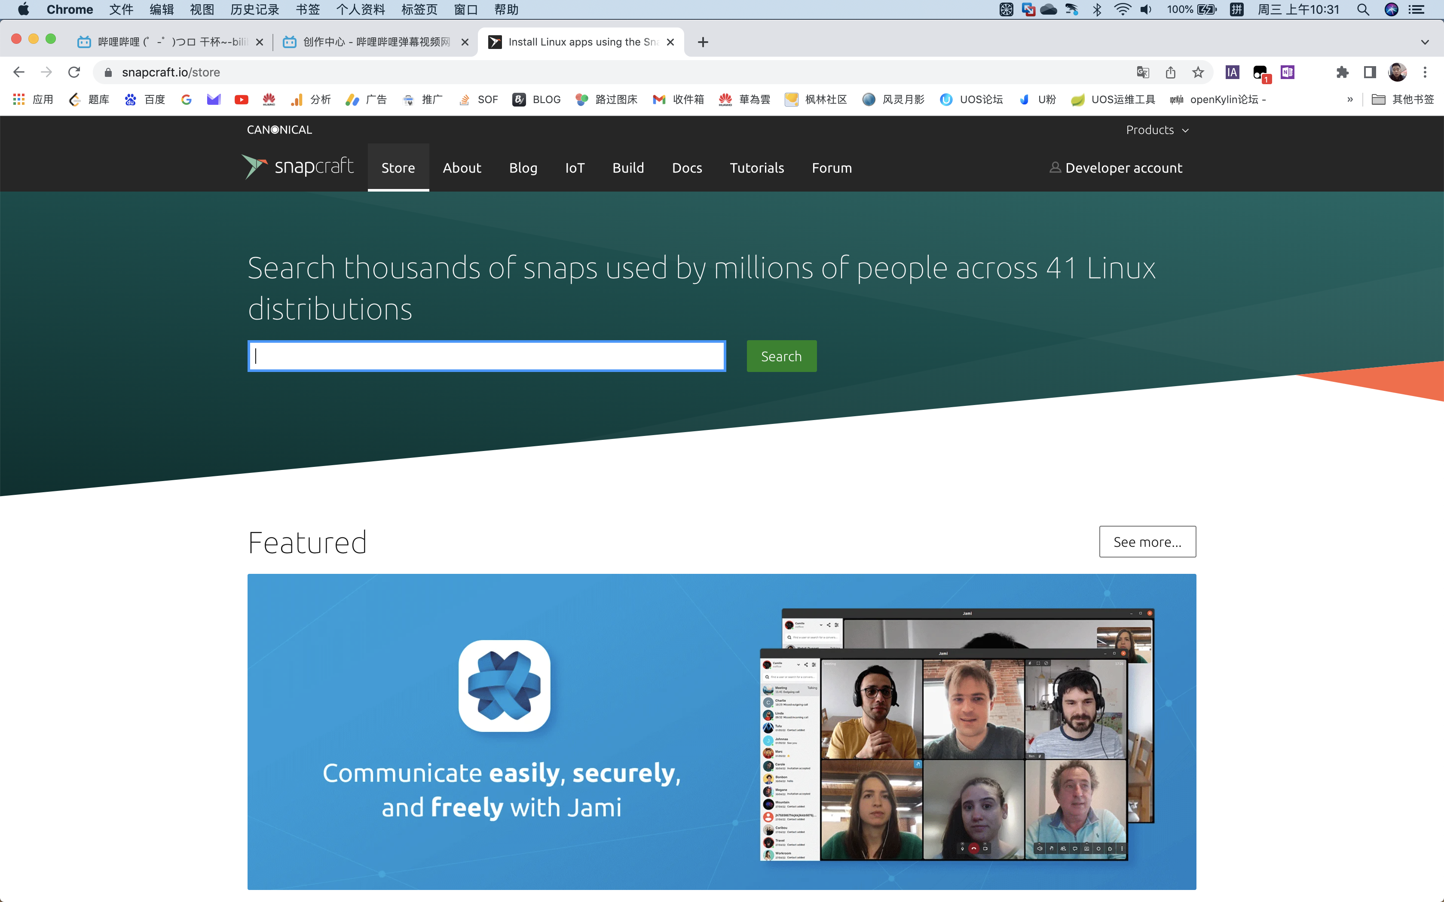Viewport: 1444px width, 902px height.
Task: Open the UOS运维工具 bookmark
Action: coord(1114,100)
